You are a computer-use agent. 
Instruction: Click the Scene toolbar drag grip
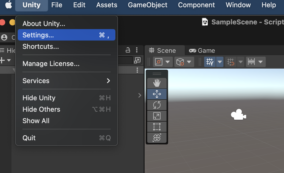pyautogui.click(x=149, y=62)
